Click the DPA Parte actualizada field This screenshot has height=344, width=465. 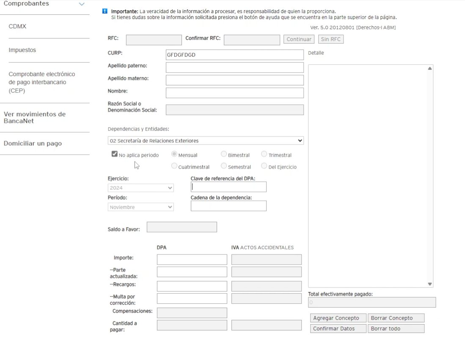click(192, 272)
